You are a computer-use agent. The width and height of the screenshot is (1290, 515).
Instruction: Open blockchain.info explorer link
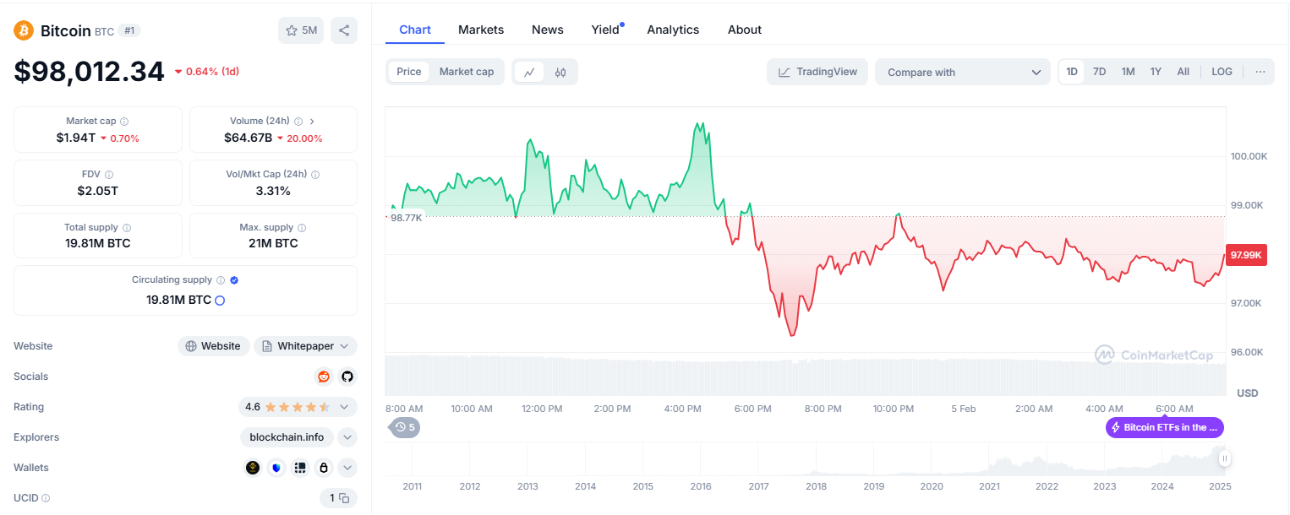(x=287, y=437)
